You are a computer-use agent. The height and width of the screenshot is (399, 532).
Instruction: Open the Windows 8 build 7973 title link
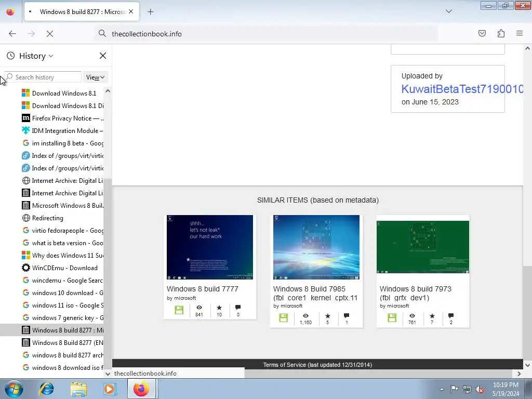click(x=416, y=294)
